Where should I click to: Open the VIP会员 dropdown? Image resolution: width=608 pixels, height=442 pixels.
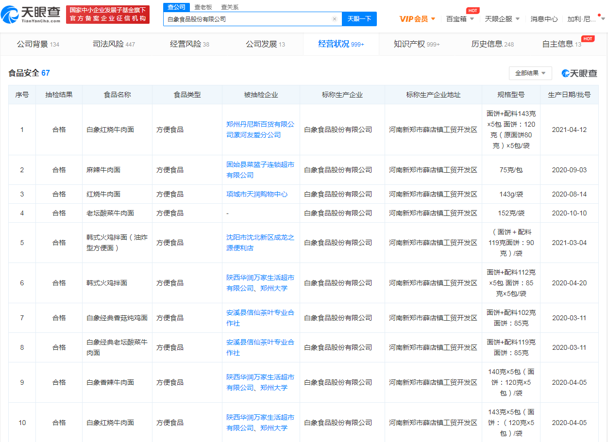pos(418,19)
